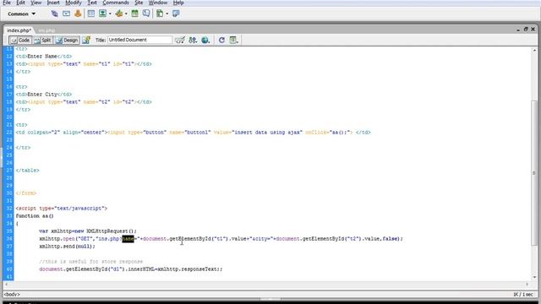Click "insert data using ajax" value on line 22
541x304 pixels.
coord(267,133)
